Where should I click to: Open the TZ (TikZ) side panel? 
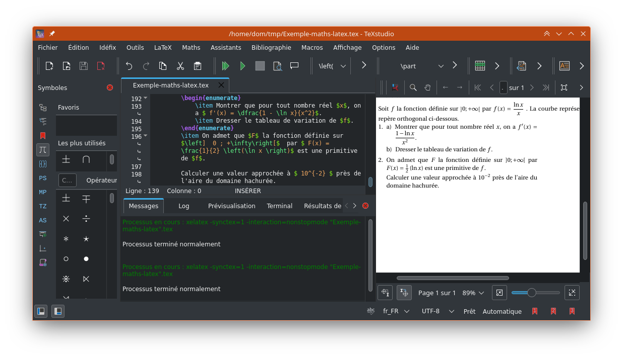coord(43,206)
